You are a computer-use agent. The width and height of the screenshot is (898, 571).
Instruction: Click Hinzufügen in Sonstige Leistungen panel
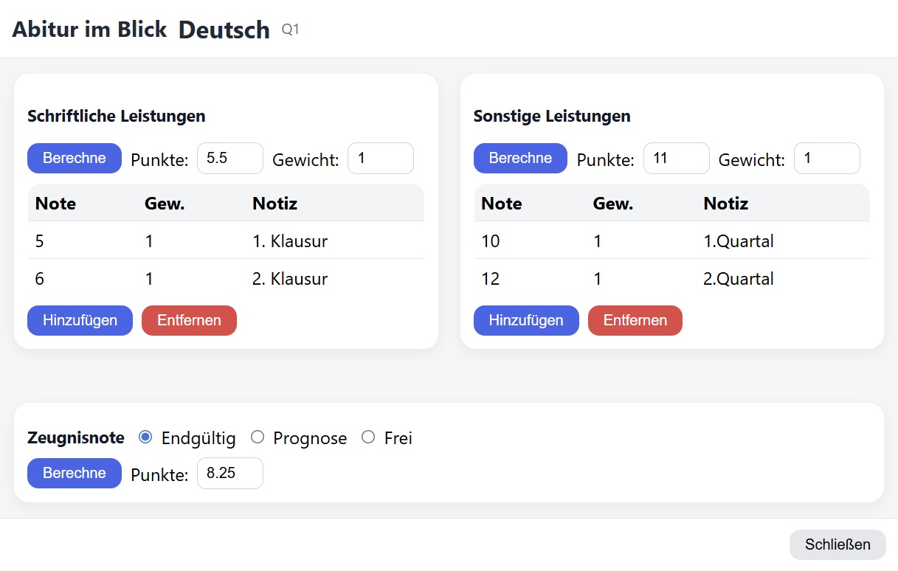[x=526, y=320]
